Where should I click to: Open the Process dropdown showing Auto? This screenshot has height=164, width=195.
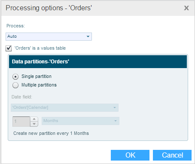click(x=49, y=36)
